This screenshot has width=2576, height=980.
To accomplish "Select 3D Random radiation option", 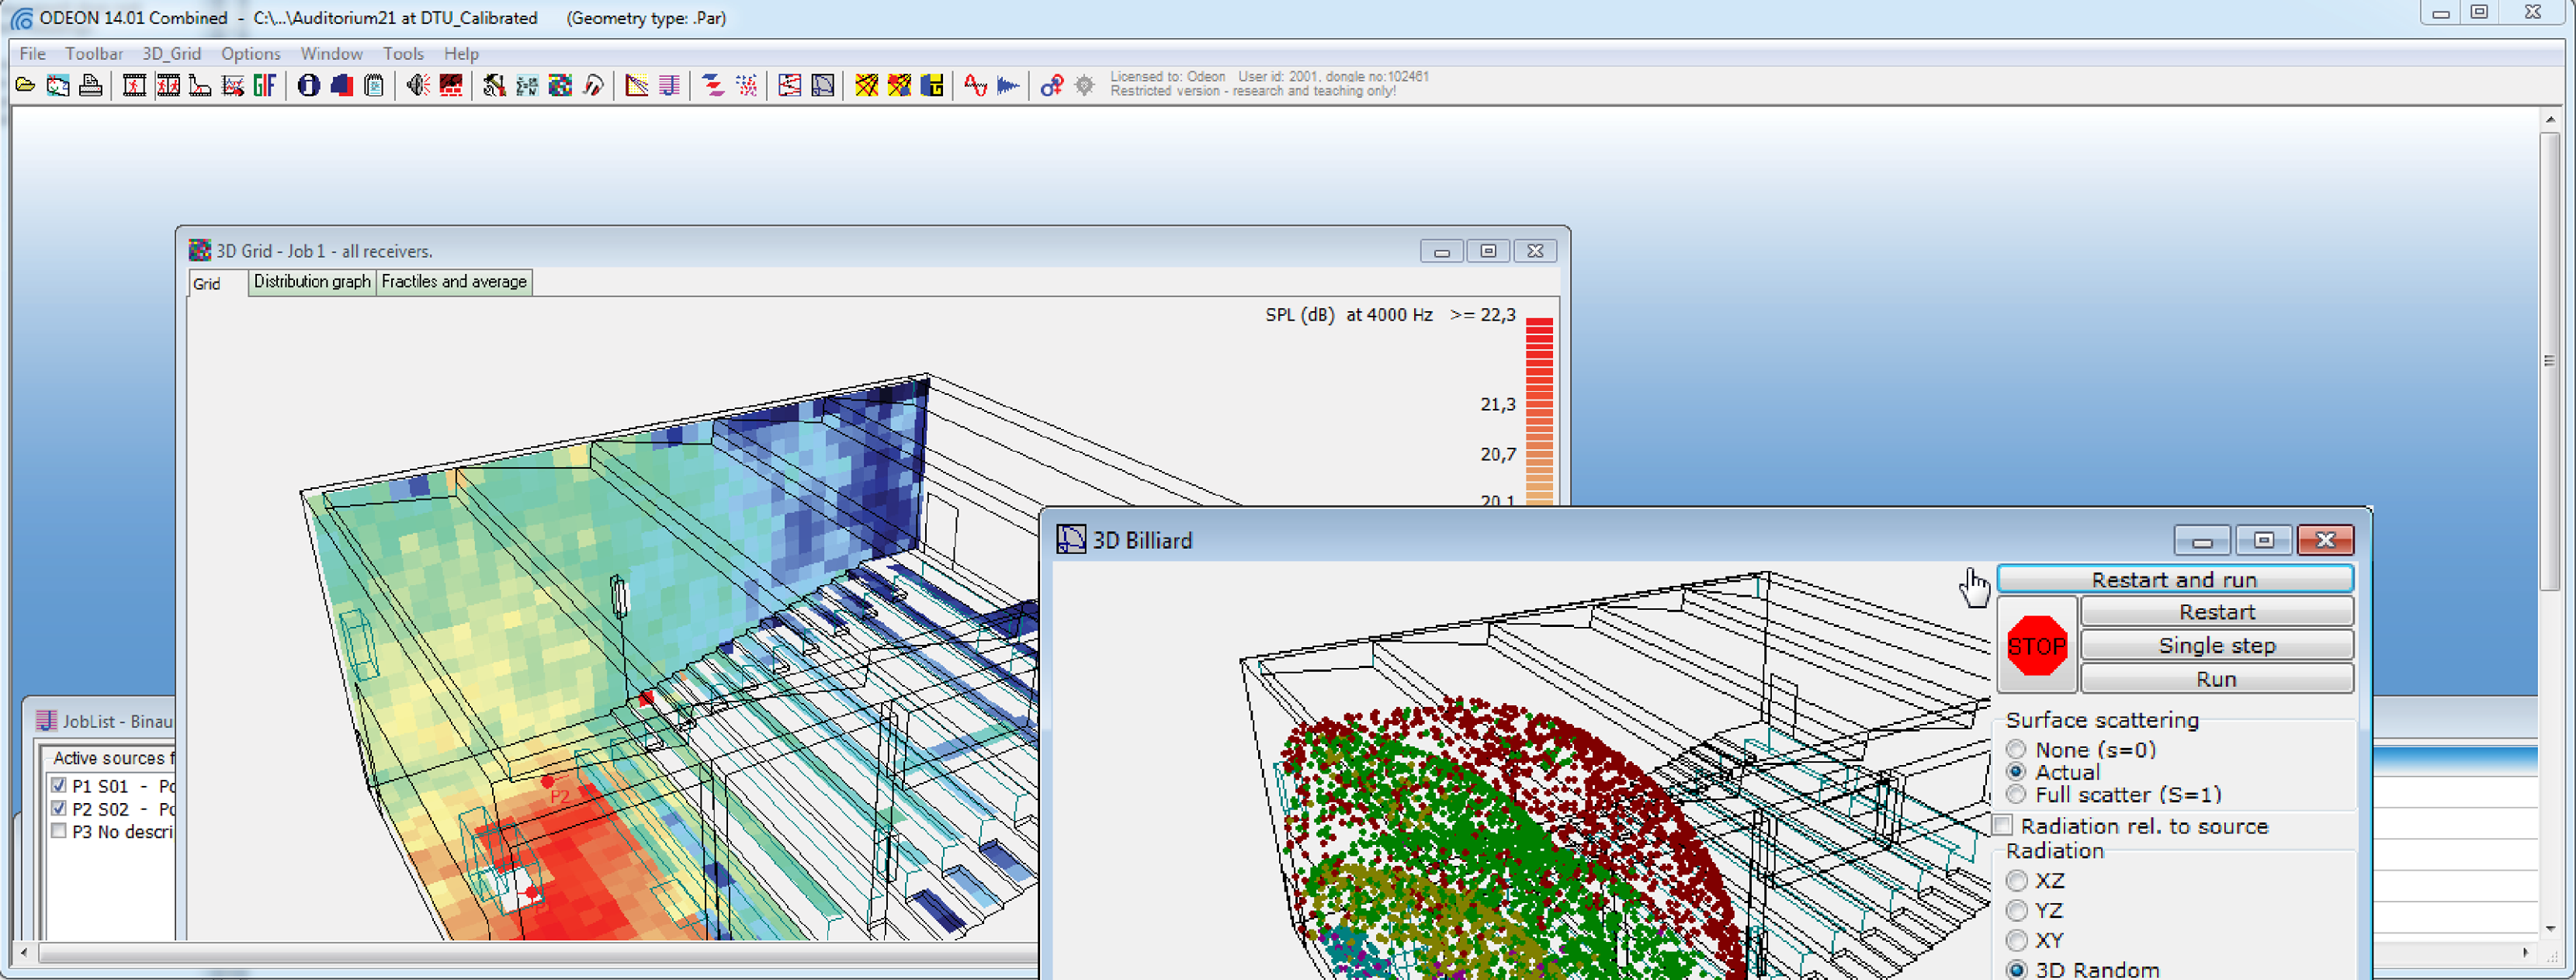I will (x=2017, y=969).
